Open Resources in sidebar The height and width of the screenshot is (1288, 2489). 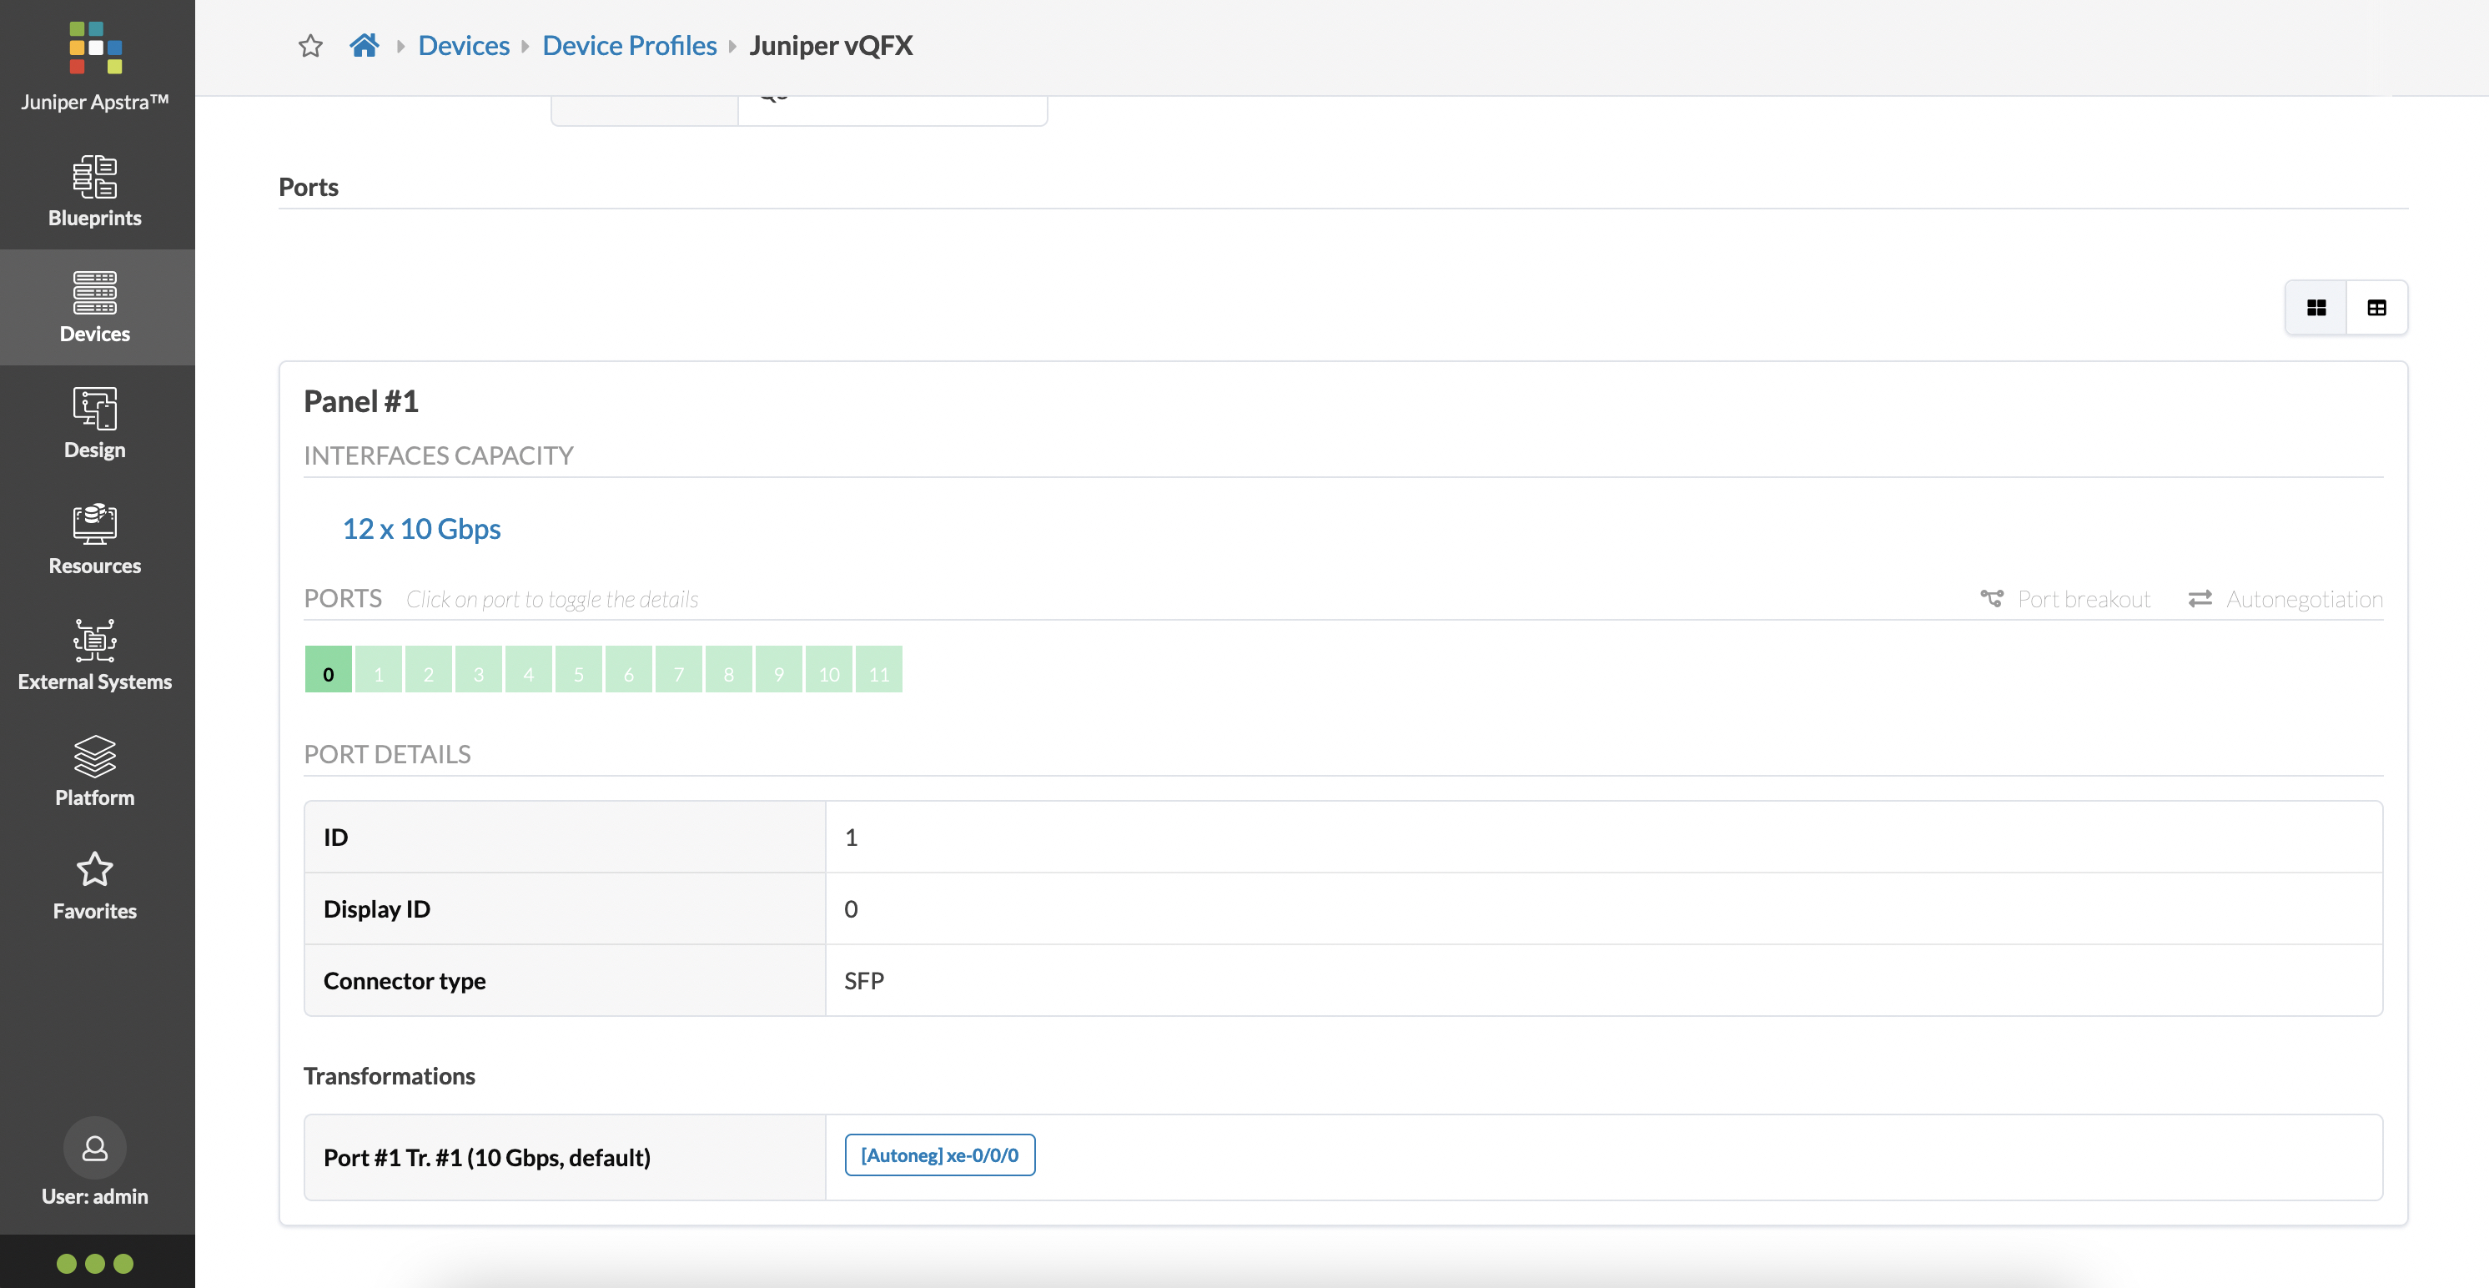(95, 539)
